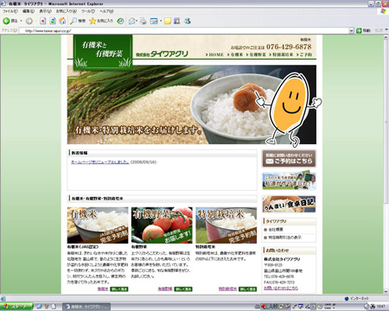Open the Search toolbar icon
This screenshot has width=389, height=311.
click(x=78, y=21)
